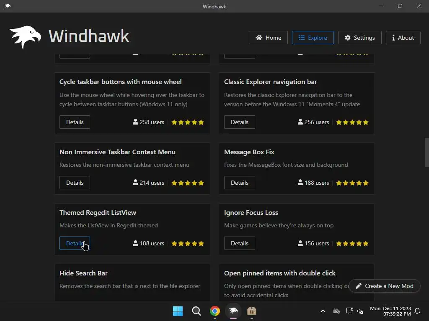Open Details for Classic Explorer navigation bar

(x=239, y=122)
